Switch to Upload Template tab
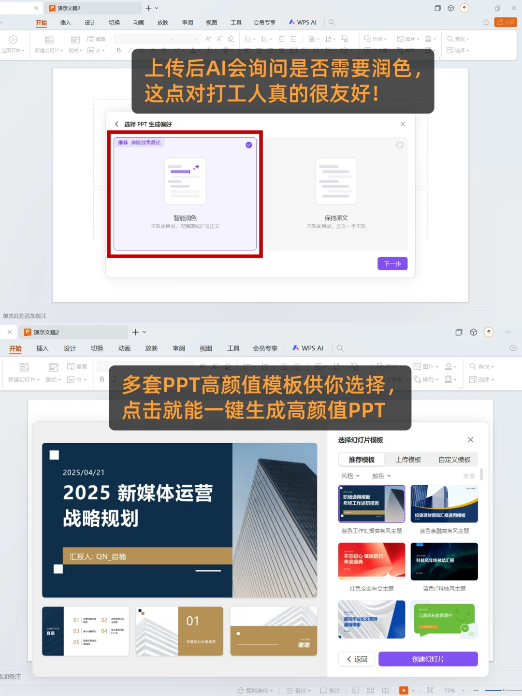Image resolution: width=522 pixels, height=696 pixels. 408,459
